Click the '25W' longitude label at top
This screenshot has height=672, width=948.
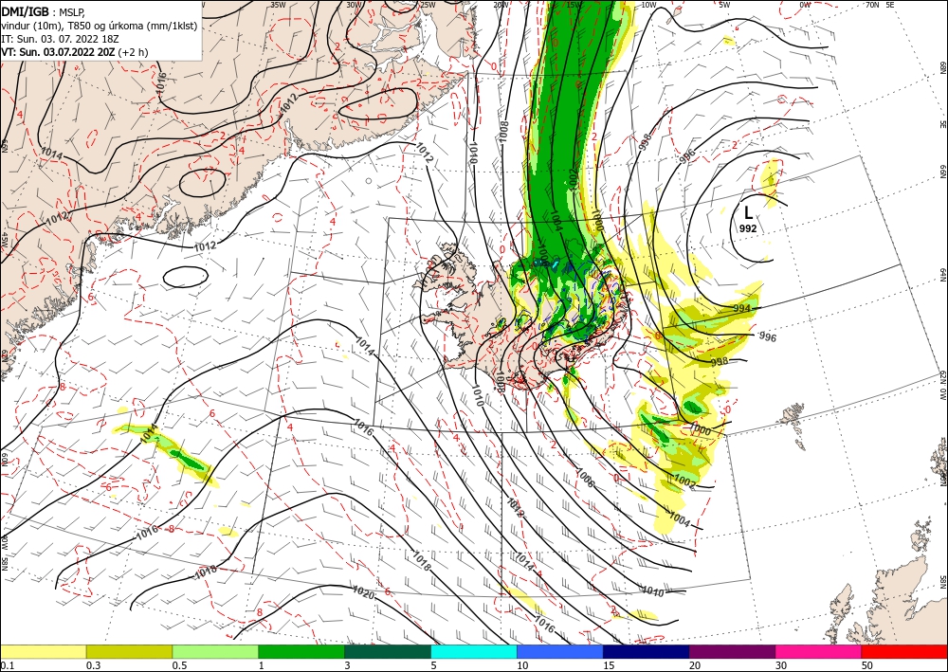pos(428,4)
